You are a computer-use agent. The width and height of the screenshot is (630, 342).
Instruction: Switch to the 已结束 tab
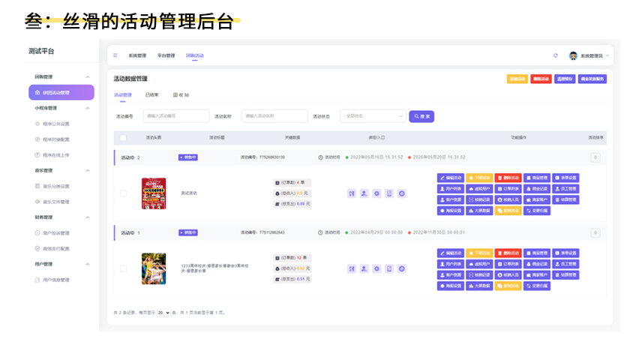tap(151, 95)
